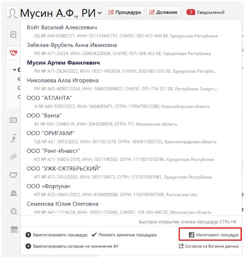The image size is (244, 257).
Task: Click the Должник edit button
Action: [x=164, y=12]
